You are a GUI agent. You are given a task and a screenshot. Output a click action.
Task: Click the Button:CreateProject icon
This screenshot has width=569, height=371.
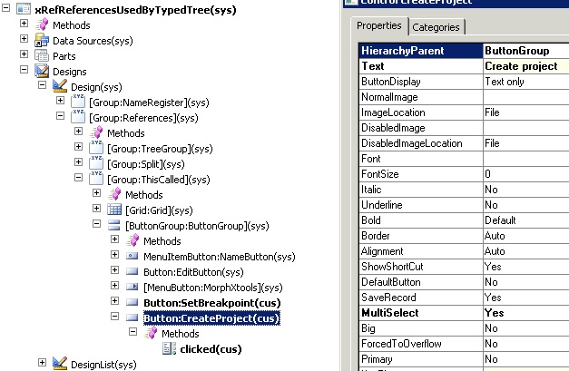click(x=132, y=317)
